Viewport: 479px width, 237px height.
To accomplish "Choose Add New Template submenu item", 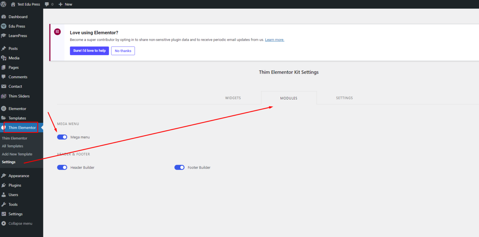I will click(x=17, y=154).
